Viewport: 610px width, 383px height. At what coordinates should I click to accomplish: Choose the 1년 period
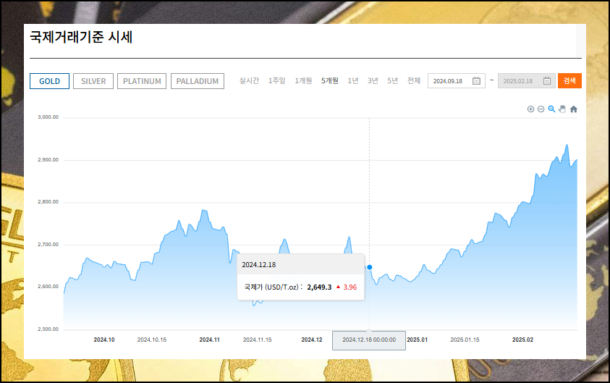coord(353,80)
